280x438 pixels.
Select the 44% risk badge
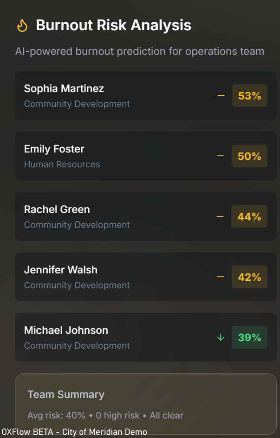pos(249,217)
